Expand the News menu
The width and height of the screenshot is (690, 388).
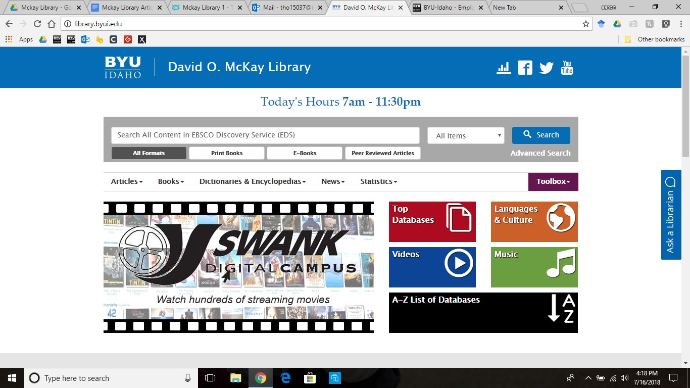pyautogui.click(x=333, y=181)
